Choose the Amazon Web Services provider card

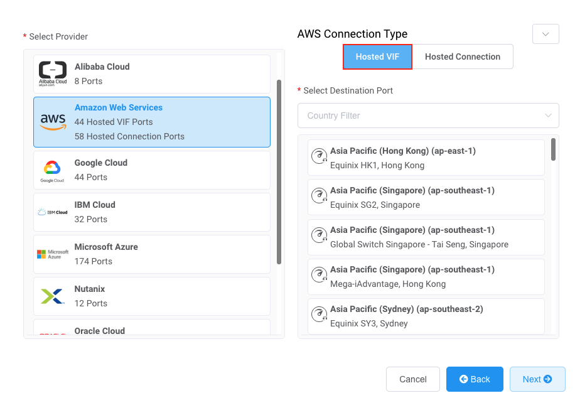tap(152, 122)
